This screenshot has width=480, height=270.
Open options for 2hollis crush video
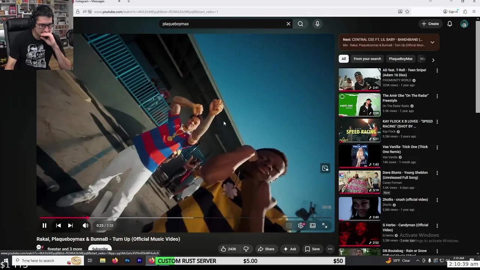coord(437,200)
